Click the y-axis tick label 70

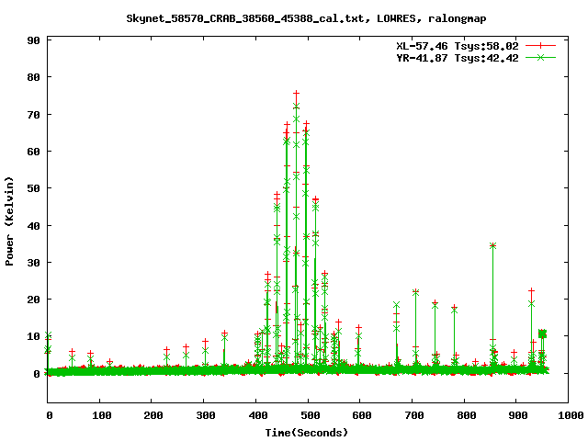click(33, 115)
